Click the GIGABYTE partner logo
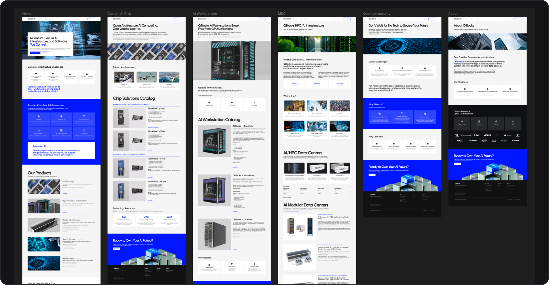The height and width of the screenshot is (285, 549). pyautogui.click(x=473, y=141)
